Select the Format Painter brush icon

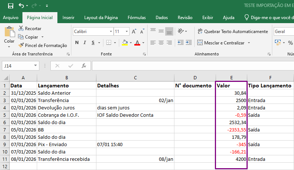pos(21,45)
